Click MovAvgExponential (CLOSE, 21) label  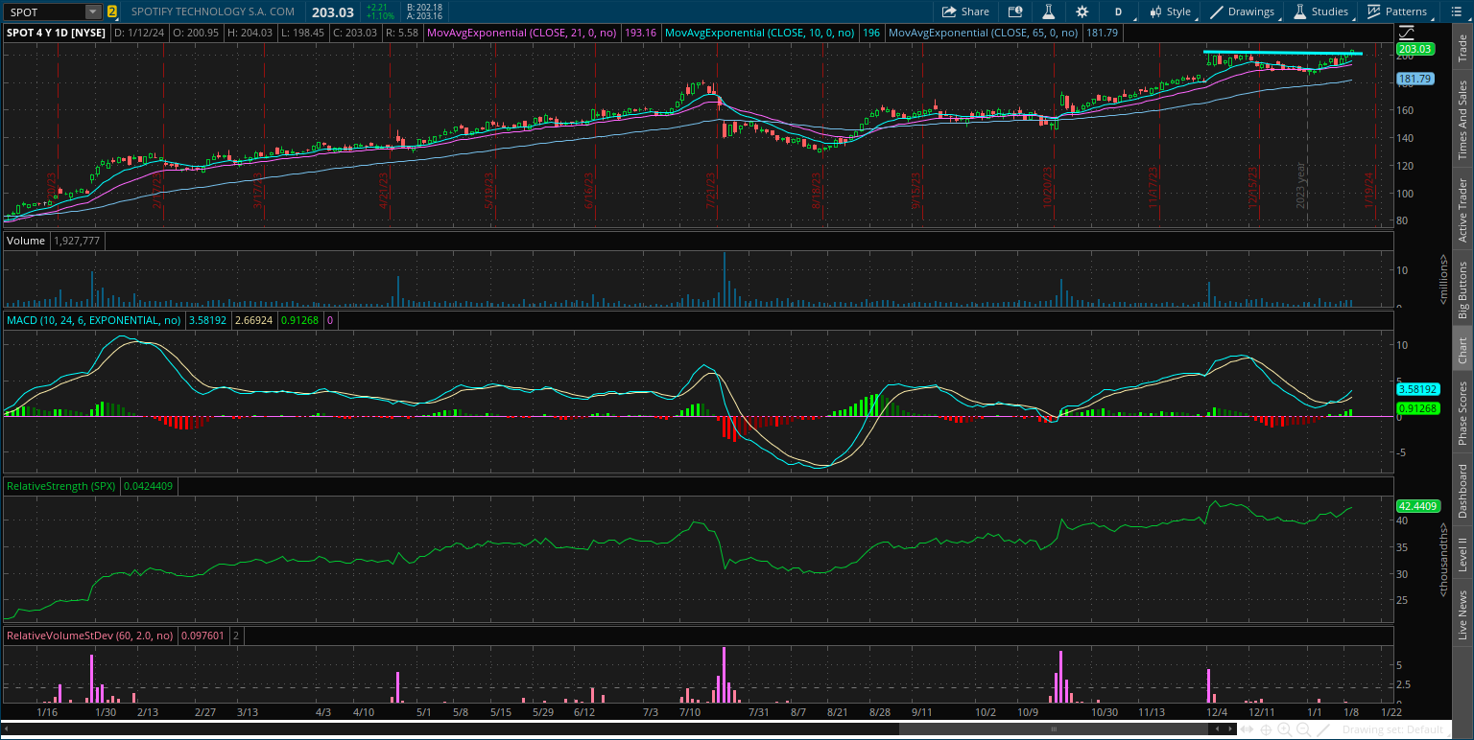(x=523, y=33)
